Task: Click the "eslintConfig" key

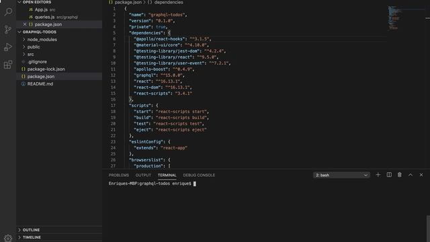Action: coord(146,142)
